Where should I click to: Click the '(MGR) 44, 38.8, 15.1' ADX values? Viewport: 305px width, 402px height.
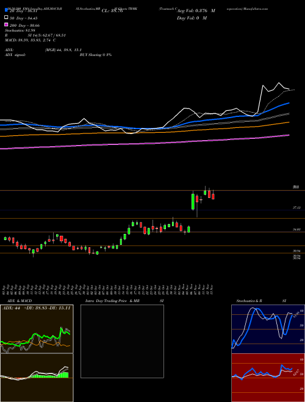63,50
